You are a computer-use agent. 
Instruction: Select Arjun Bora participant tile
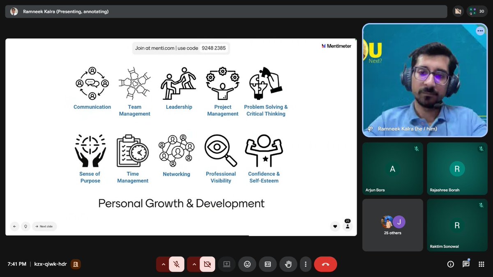[392, 168]
